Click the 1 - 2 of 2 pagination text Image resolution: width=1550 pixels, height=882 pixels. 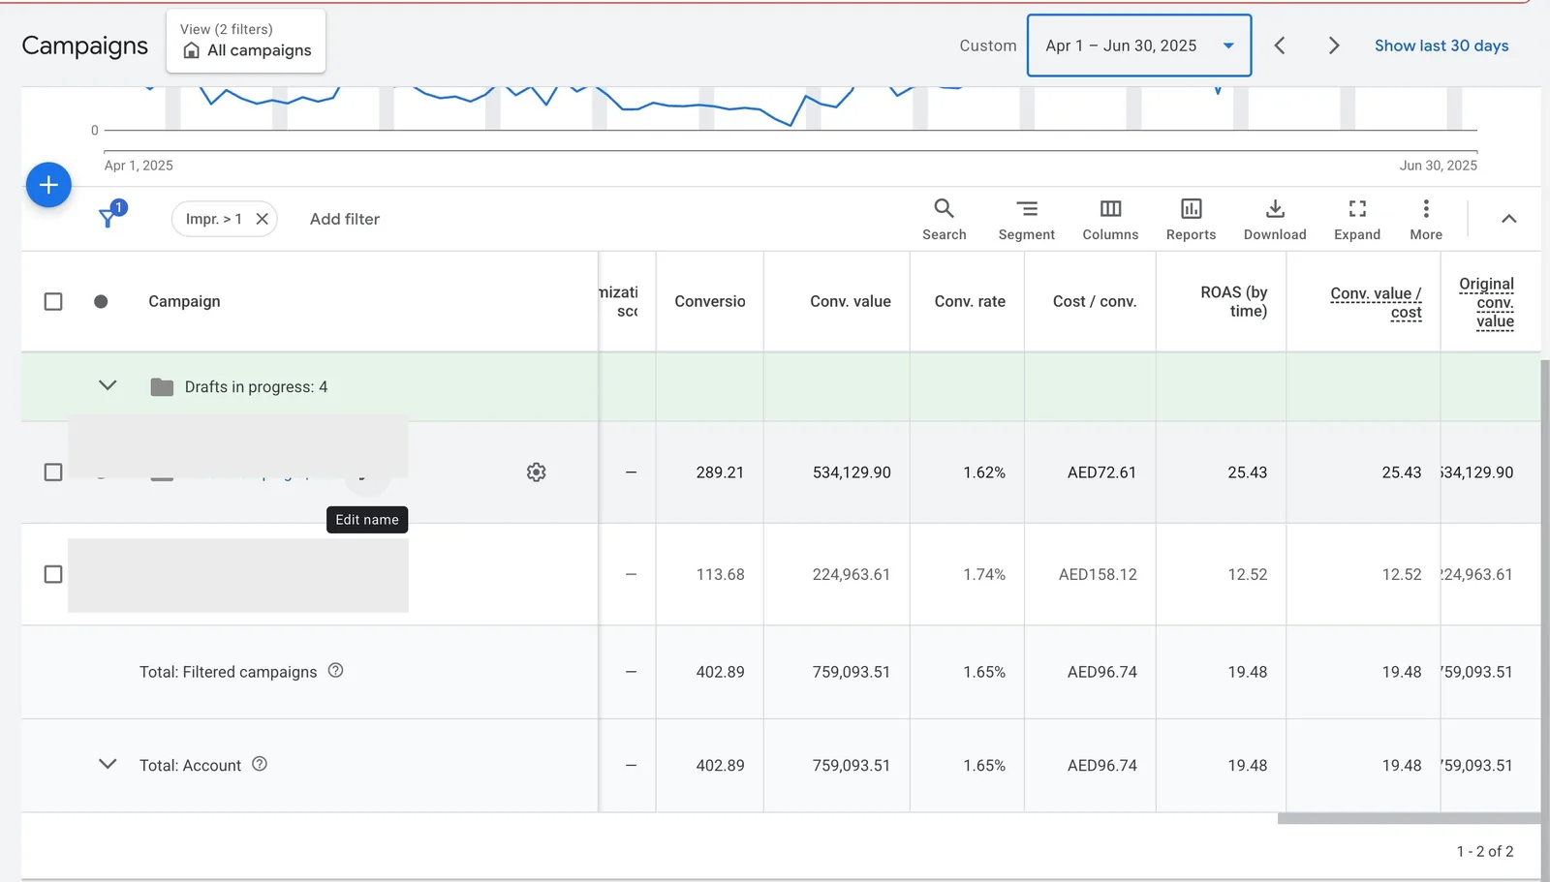[1484, 851]
